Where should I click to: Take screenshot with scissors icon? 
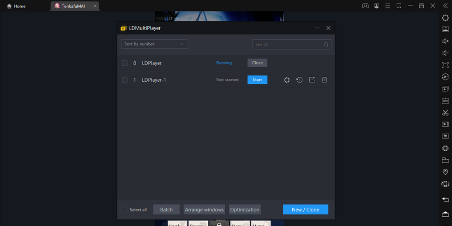tap(445, 112)
